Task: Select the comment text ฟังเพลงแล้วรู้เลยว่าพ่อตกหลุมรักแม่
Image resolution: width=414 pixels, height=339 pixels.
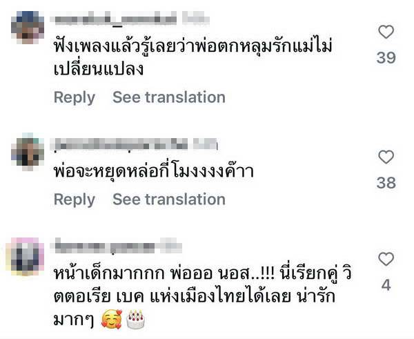Action: point(193,57)
